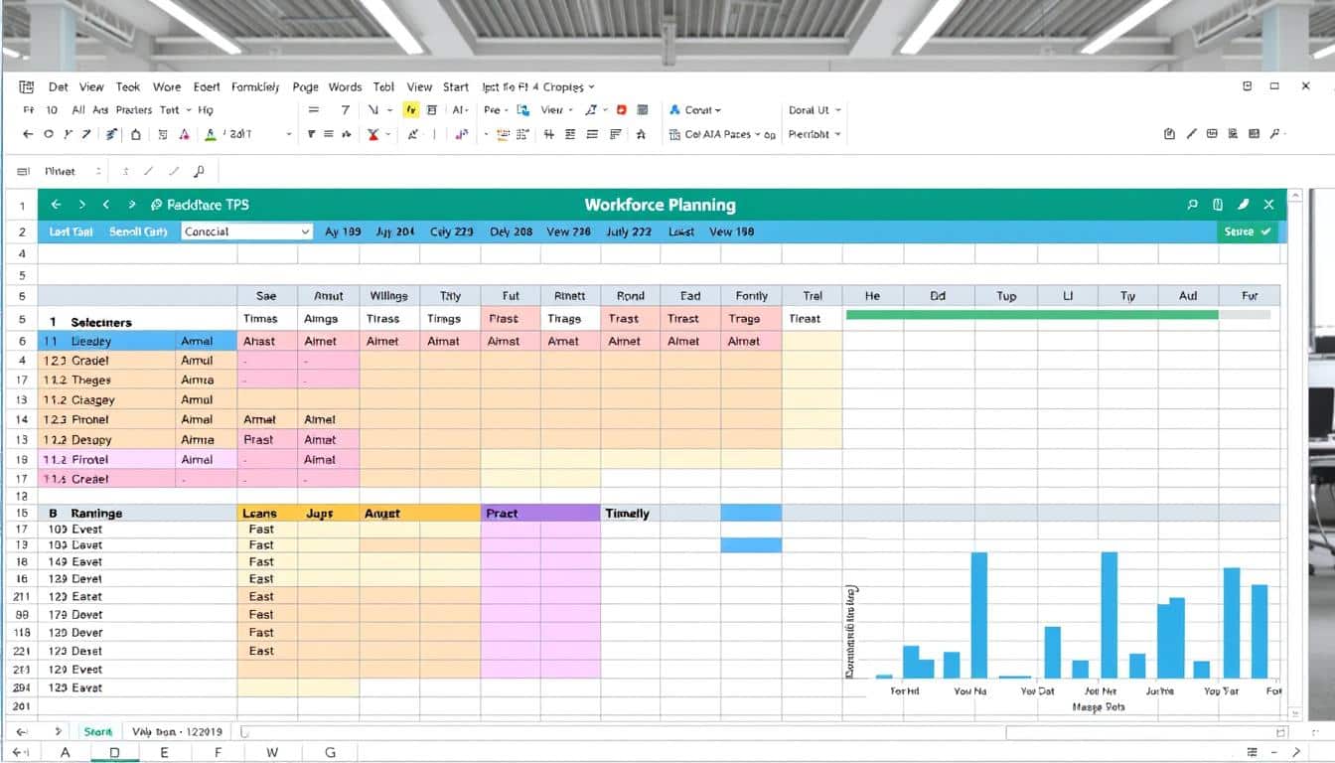Viewport: 1335px width, 763px height.
Task: Open the Words menu
Action: pos(345,86)
